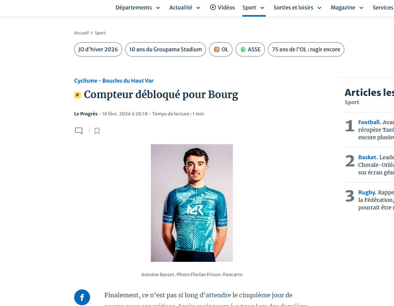This screenshot has width=394, height=306.
Task: Open the Magazine dropdown
Action: [x=361, y=7]
